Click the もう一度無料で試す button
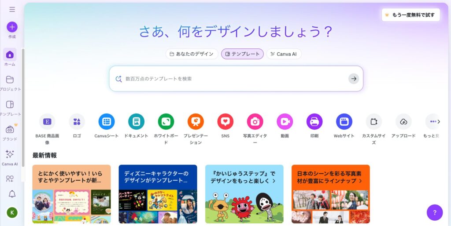451x226 pixels. tap(411, 15)
